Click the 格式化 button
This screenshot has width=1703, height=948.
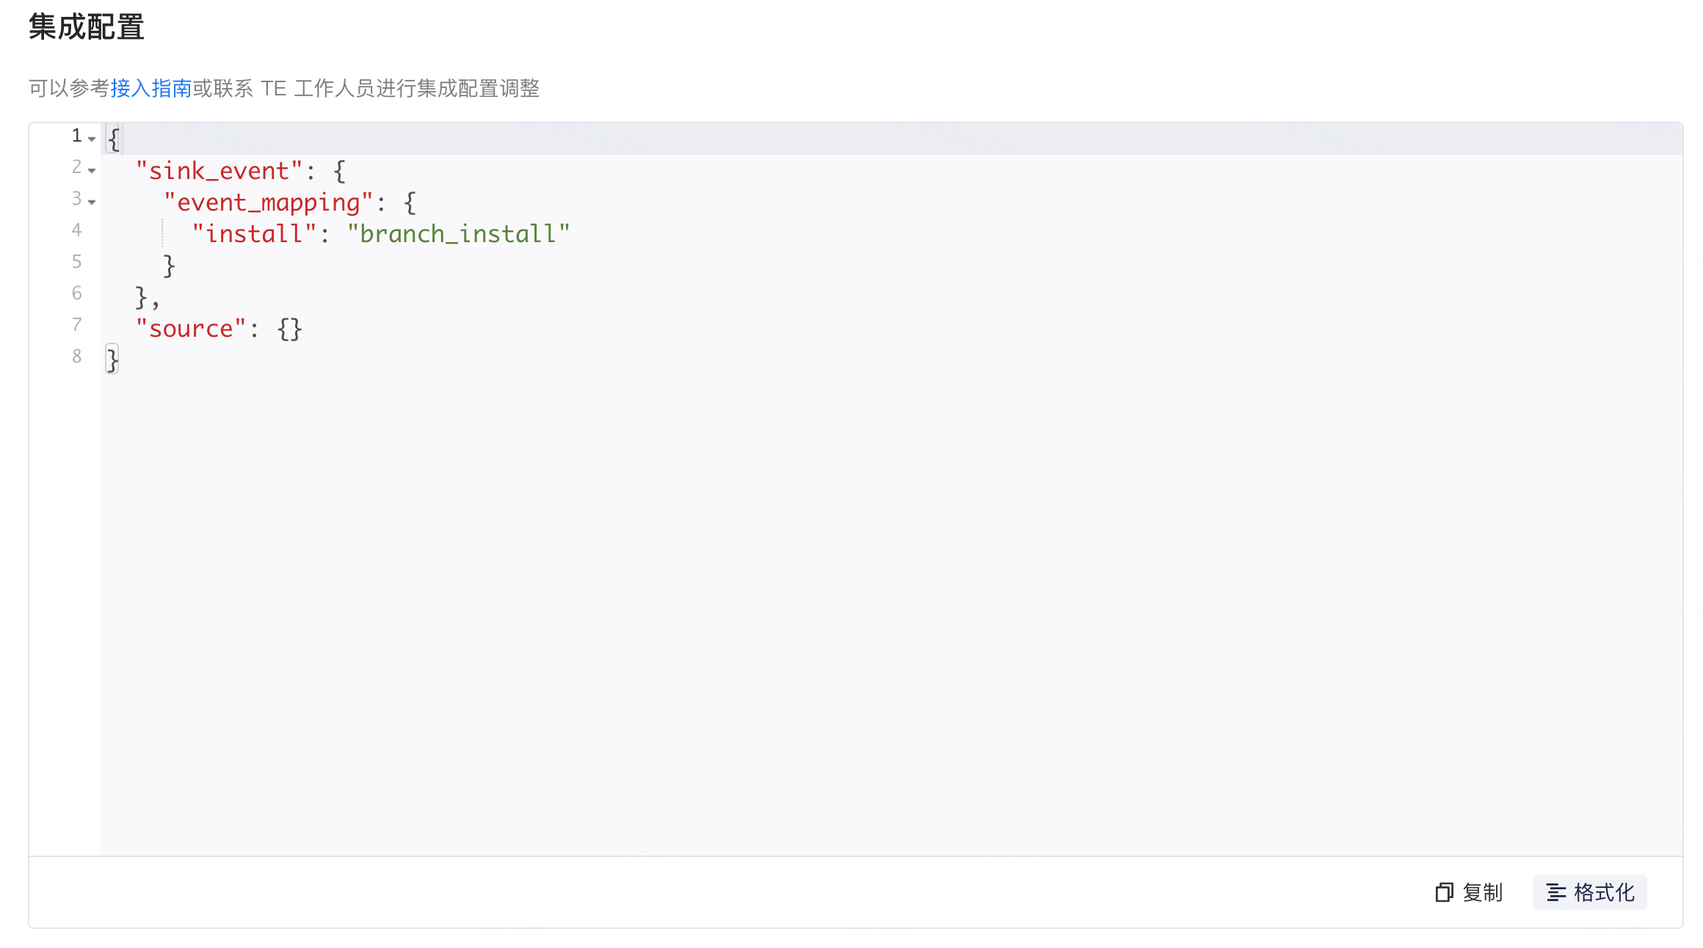[x=1590, y=892]
